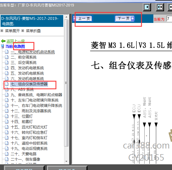Click 菜单展开 to expand the menu
This screenshot has width=172, height=170.
pos(12,31)
